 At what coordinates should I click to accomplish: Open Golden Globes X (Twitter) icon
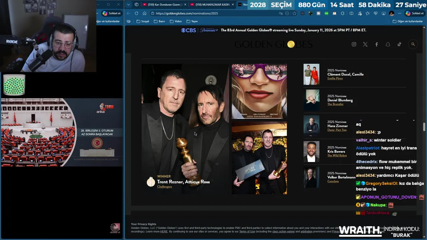coord(365,44)
